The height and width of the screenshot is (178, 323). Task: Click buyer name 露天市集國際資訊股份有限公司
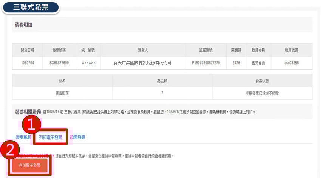(x=142, y=63)
